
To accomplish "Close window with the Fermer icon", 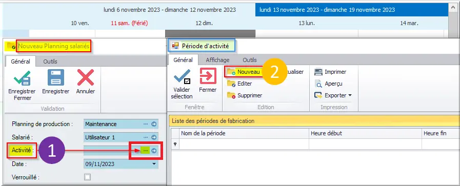I will 208,76.
